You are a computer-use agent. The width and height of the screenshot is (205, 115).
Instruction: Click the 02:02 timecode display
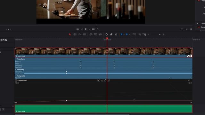(x=4, y=40)
